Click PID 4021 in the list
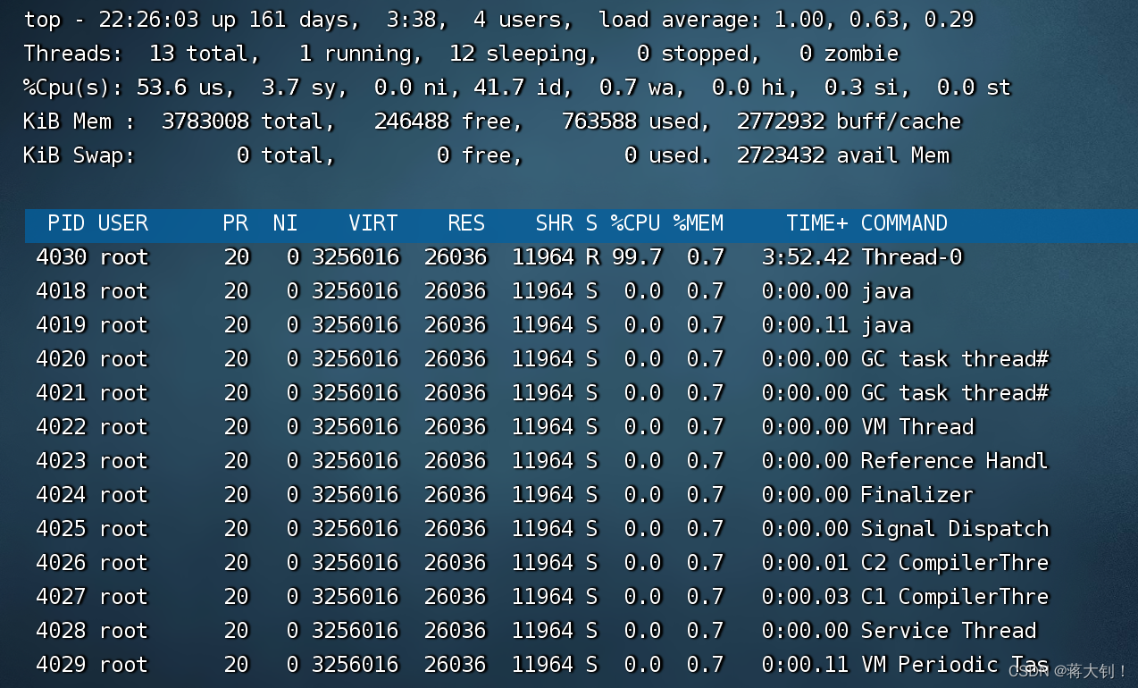The width and height of the screenshot is (1138, 688). 62,393
